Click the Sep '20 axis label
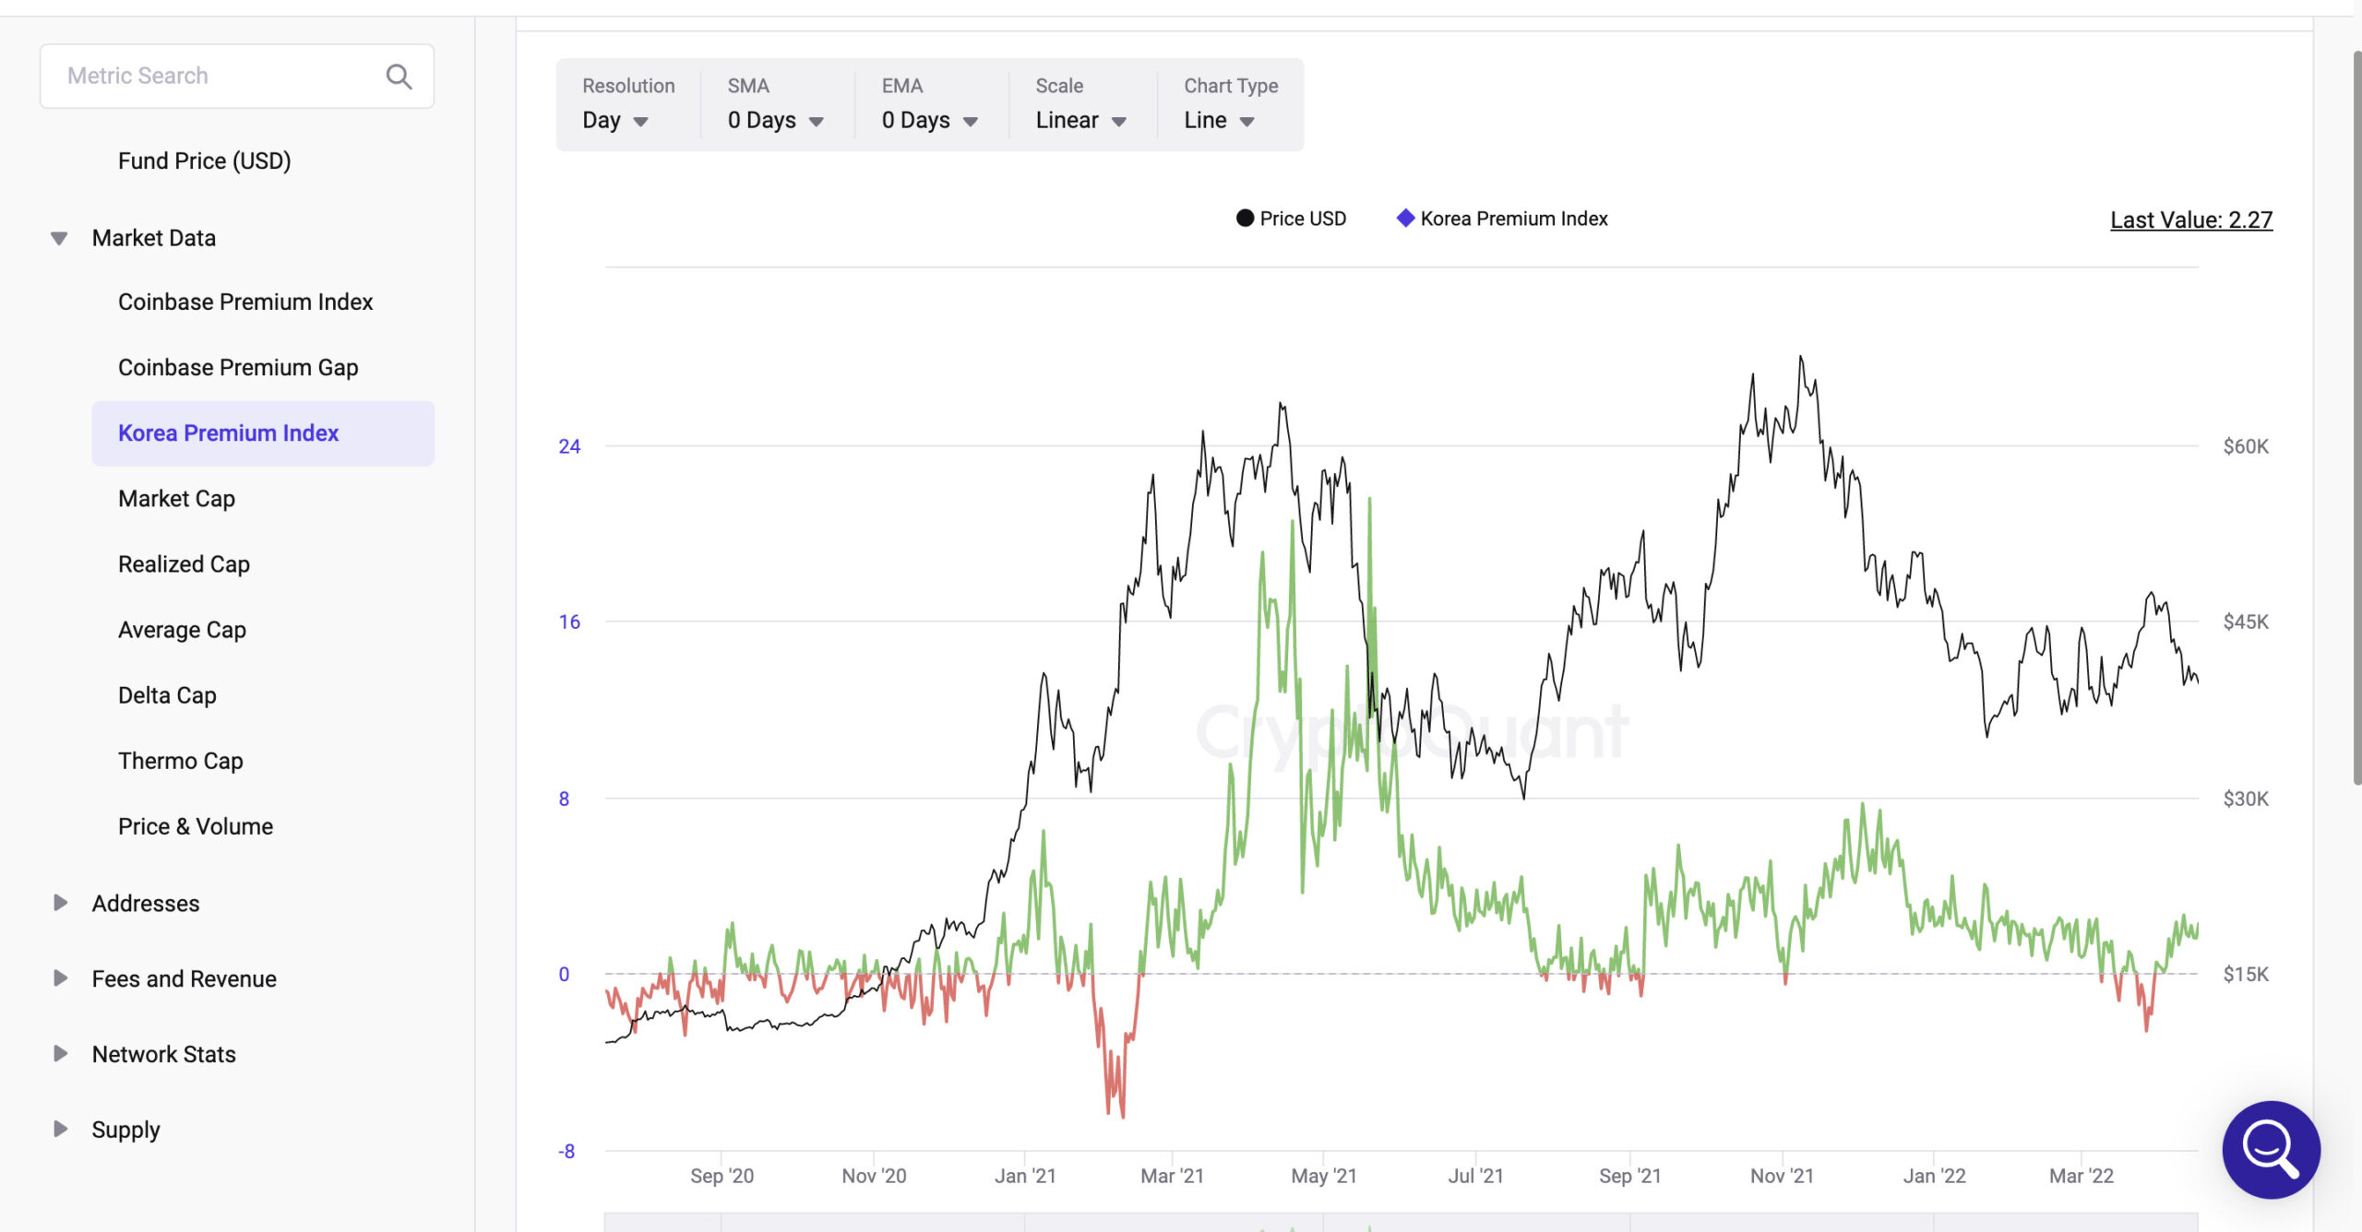 pyautogui.click(x=722, y=1176)
